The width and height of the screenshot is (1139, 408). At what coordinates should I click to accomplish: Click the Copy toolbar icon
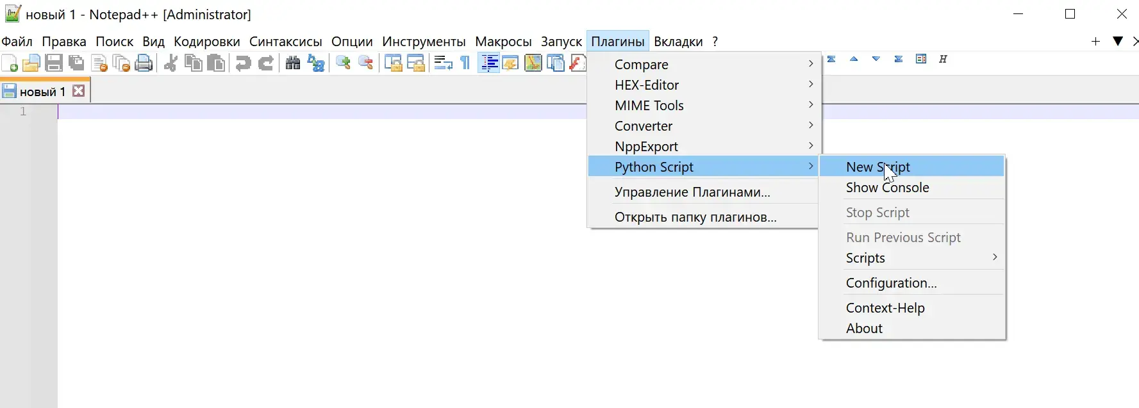point(193,63)
